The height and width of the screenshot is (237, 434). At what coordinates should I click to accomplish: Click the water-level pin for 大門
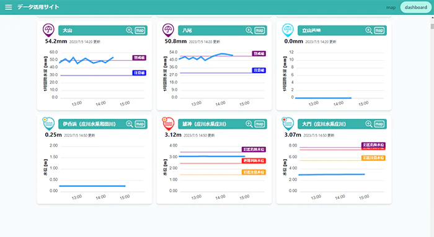pos(288,124)
